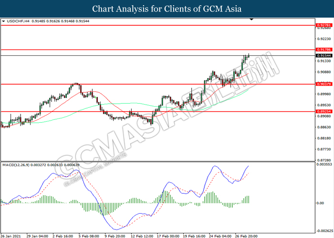334x238 pixels.
Task: Select the 0.89254 red price level label
Action: pyautogui.click(x=324, y=111)
